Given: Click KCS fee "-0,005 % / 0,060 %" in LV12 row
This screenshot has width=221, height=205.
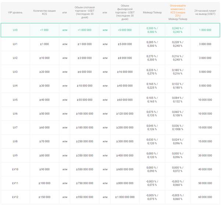Looking at the screenshot, I should coord(178,197).
